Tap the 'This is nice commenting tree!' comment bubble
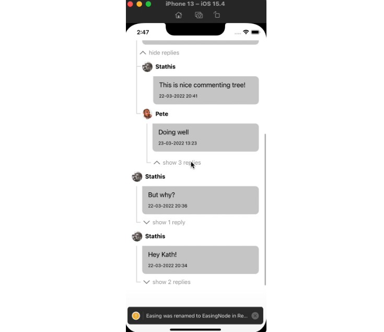Image resolution: width=384 pixels, height=332 pixels. point(206,90)
